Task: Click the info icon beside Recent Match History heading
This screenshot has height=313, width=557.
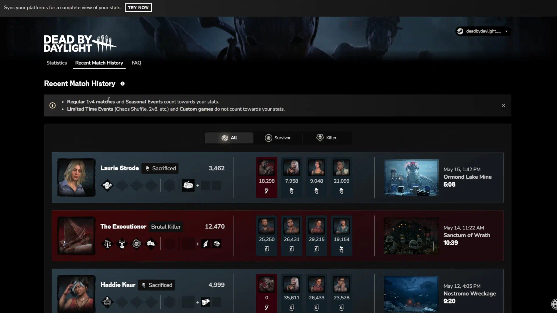Action: tap(122, 84)
